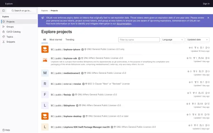Open Topics in the sidebar

19,37
